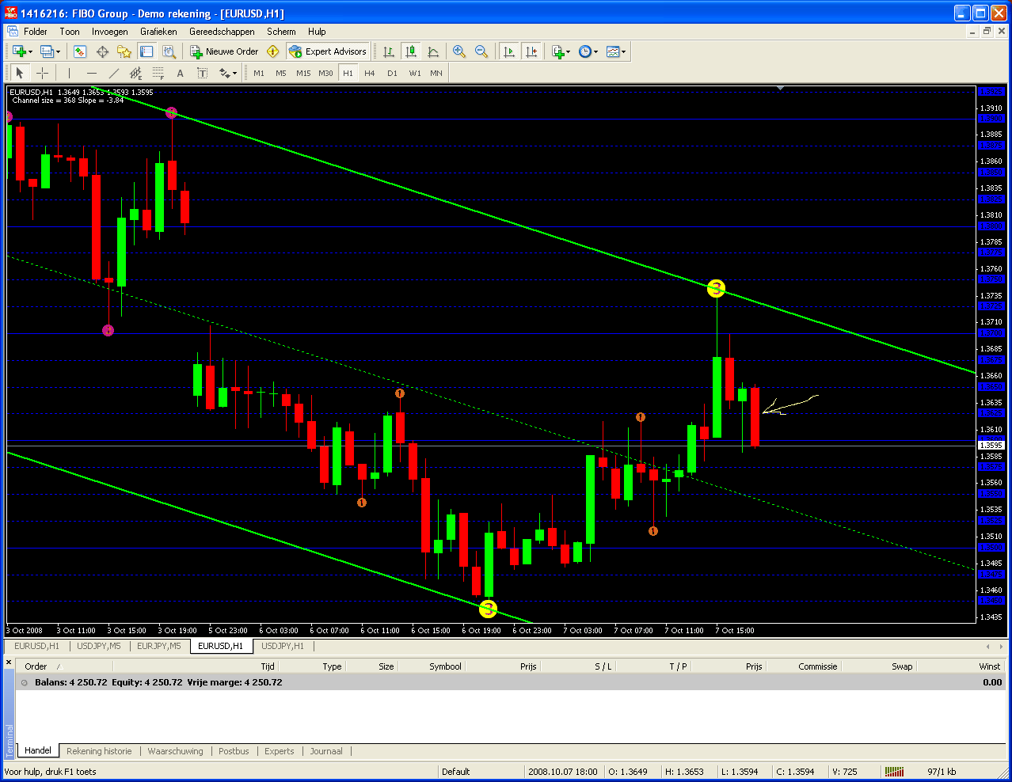Image resolution: width=1012 pixels, height=782 pixels.
Task: Launch MetaEditor via the yellow diamond icon
Action: click(x=273, y=51)
